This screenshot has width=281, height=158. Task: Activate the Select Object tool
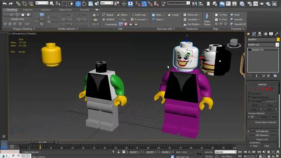pyautogui.click(x=52, y=4)
